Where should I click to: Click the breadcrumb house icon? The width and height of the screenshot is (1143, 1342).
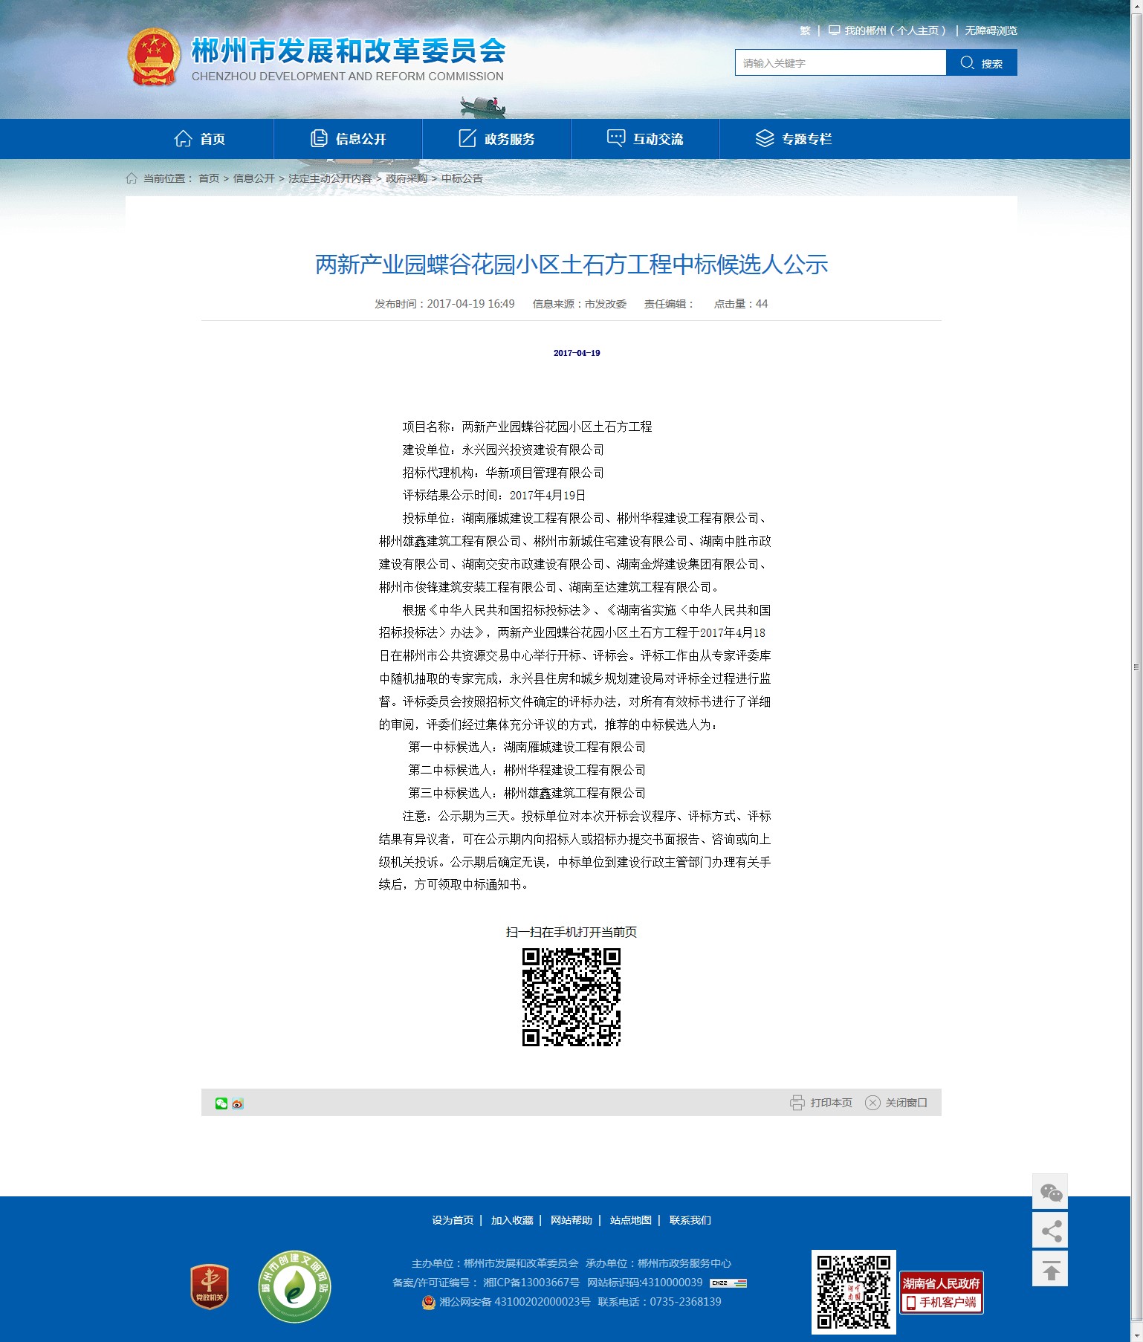tap(132, 178)
